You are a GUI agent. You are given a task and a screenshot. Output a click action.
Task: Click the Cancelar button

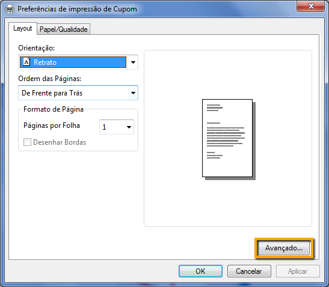click(249, 271)
